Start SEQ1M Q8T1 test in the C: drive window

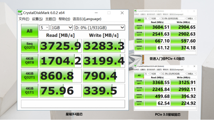139,82
